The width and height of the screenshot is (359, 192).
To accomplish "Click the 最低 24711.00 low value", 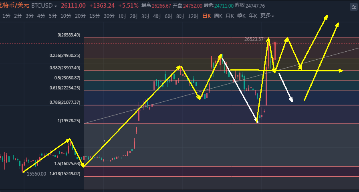I will [x=219, y=6].
